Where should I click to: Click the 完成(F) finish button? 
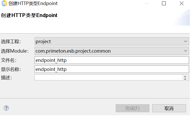click(x=132, y=108)
